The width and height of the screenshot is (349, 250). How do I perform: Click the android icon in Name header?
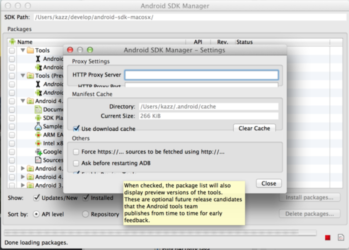click(x=12, y=42)
